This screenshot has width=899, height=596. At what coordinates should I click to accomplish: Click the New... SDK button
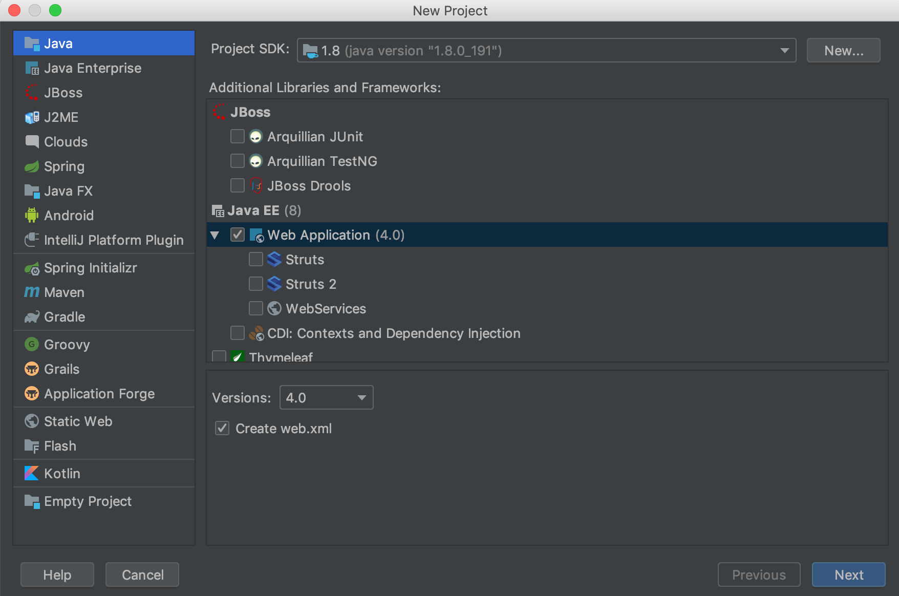pos(844,50)
